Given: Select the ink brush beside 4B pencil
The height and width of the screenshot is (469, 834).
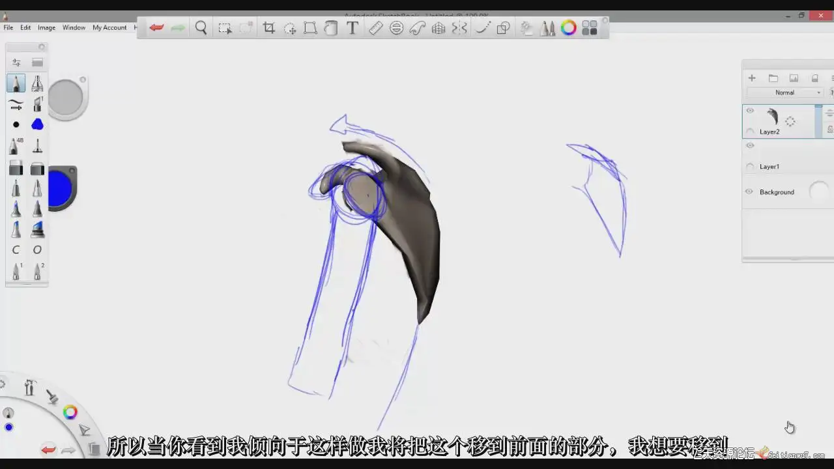Looking at the screenshot, I should tap(37, 146).
